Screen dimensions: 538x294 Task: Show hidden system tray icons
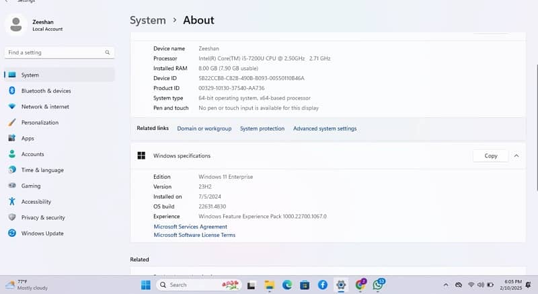(x=457, y=285)
